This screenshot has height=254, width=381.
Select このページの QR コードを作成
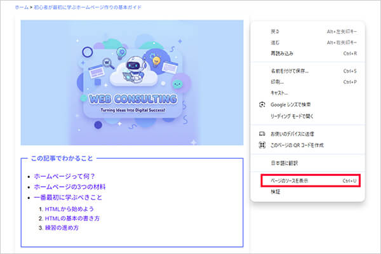coord(307,145)
